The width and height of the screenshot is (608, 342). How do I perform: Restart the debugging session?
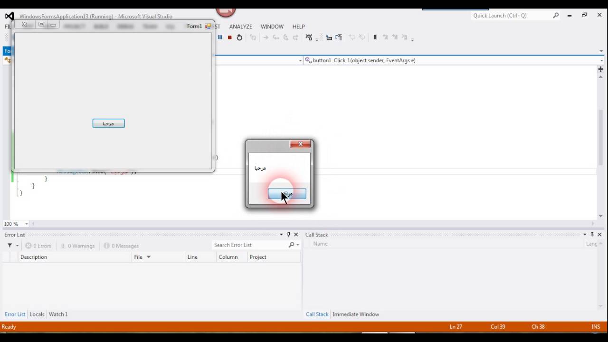(x=239, y=38)
